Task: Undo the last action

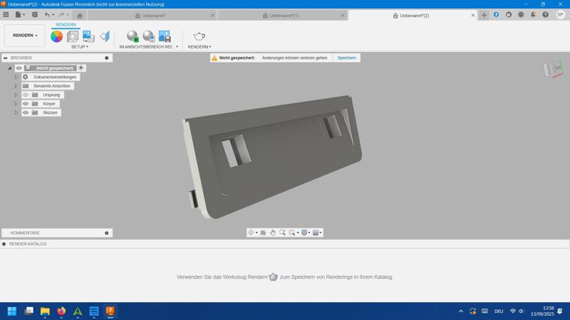Action: pyautogui.click(x=47, y=15)
